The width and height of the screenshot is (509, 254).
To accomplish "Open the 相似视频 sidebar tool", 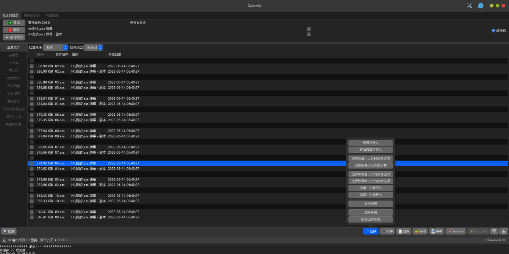I will [14, 93].
